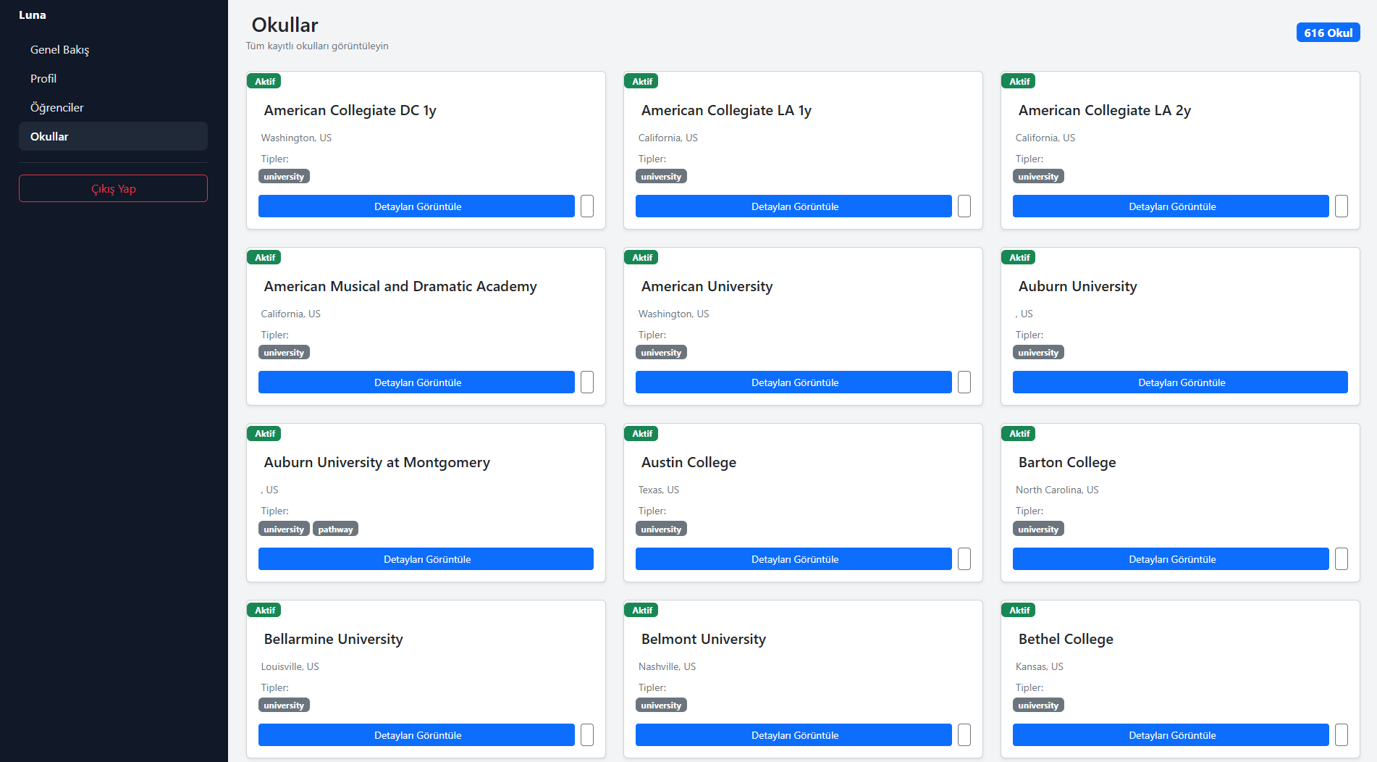Click the small square button on Barton College card
The height and width of the screenshot is (762, 1377).
pos(1342,559)
